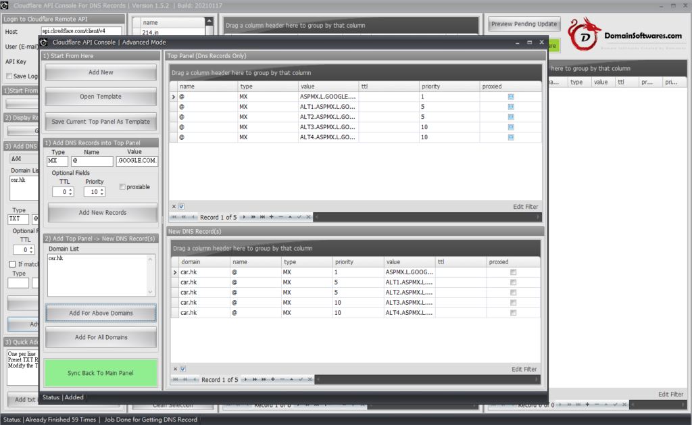
Task: Click the delete record minus icon in New DNS Records navigator
Action: point(280,380)
